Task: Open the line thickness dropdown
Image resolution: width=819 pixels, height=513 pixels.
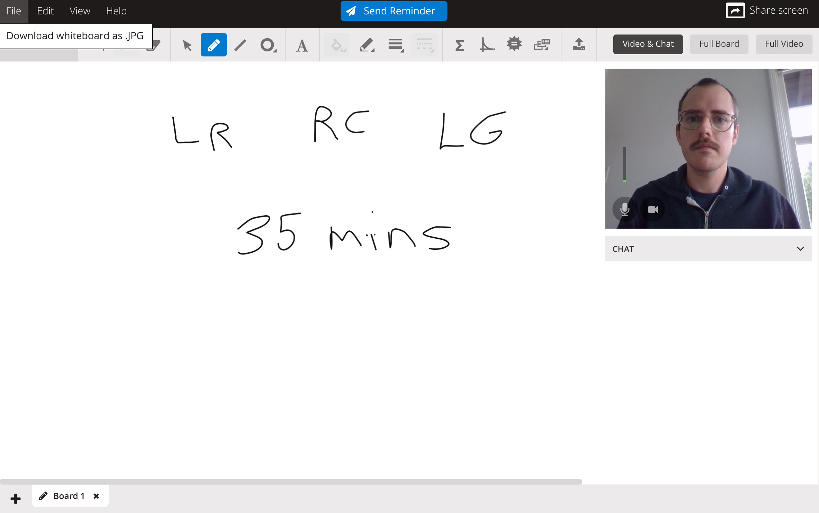Action: click(x=395, y=45)
